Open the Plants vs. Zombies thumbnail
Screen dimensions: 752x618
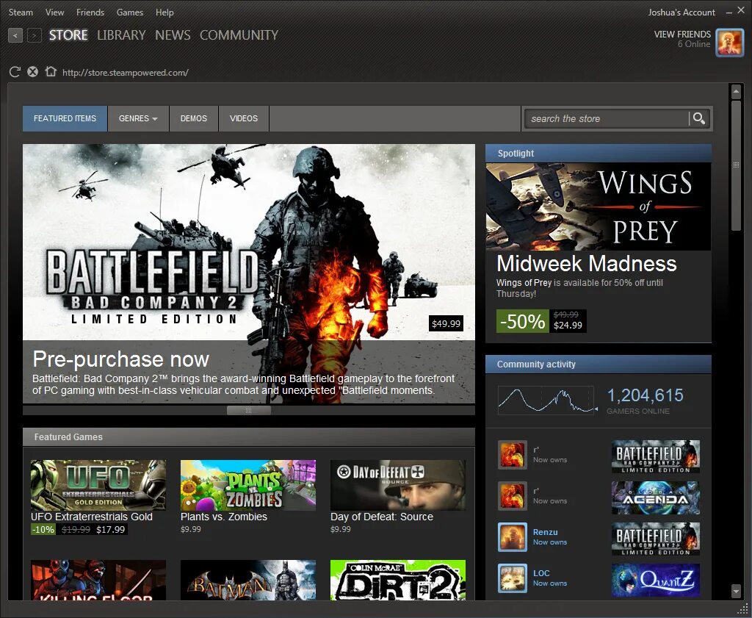pos(248,485)
